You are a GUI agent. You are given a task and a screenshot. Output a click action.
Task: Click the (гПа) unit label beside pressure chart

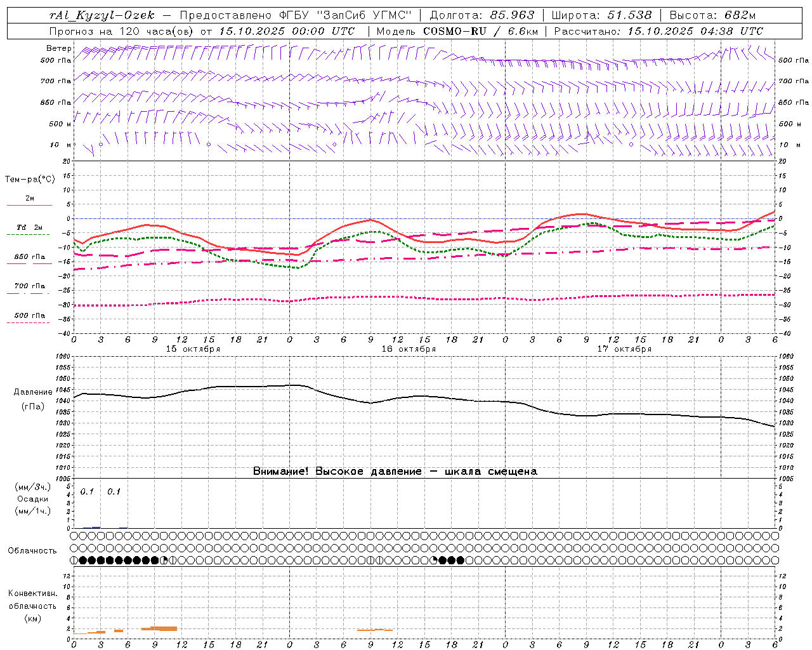(x=33, y=407)
